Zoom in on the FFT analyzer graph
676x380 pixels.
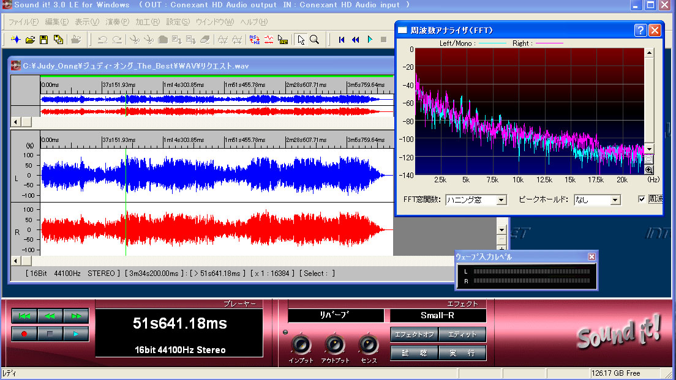(649, 170)
